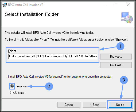Click the Everyone label text
The width and height of the screenshot is (136, 112).
pos(21,86)
